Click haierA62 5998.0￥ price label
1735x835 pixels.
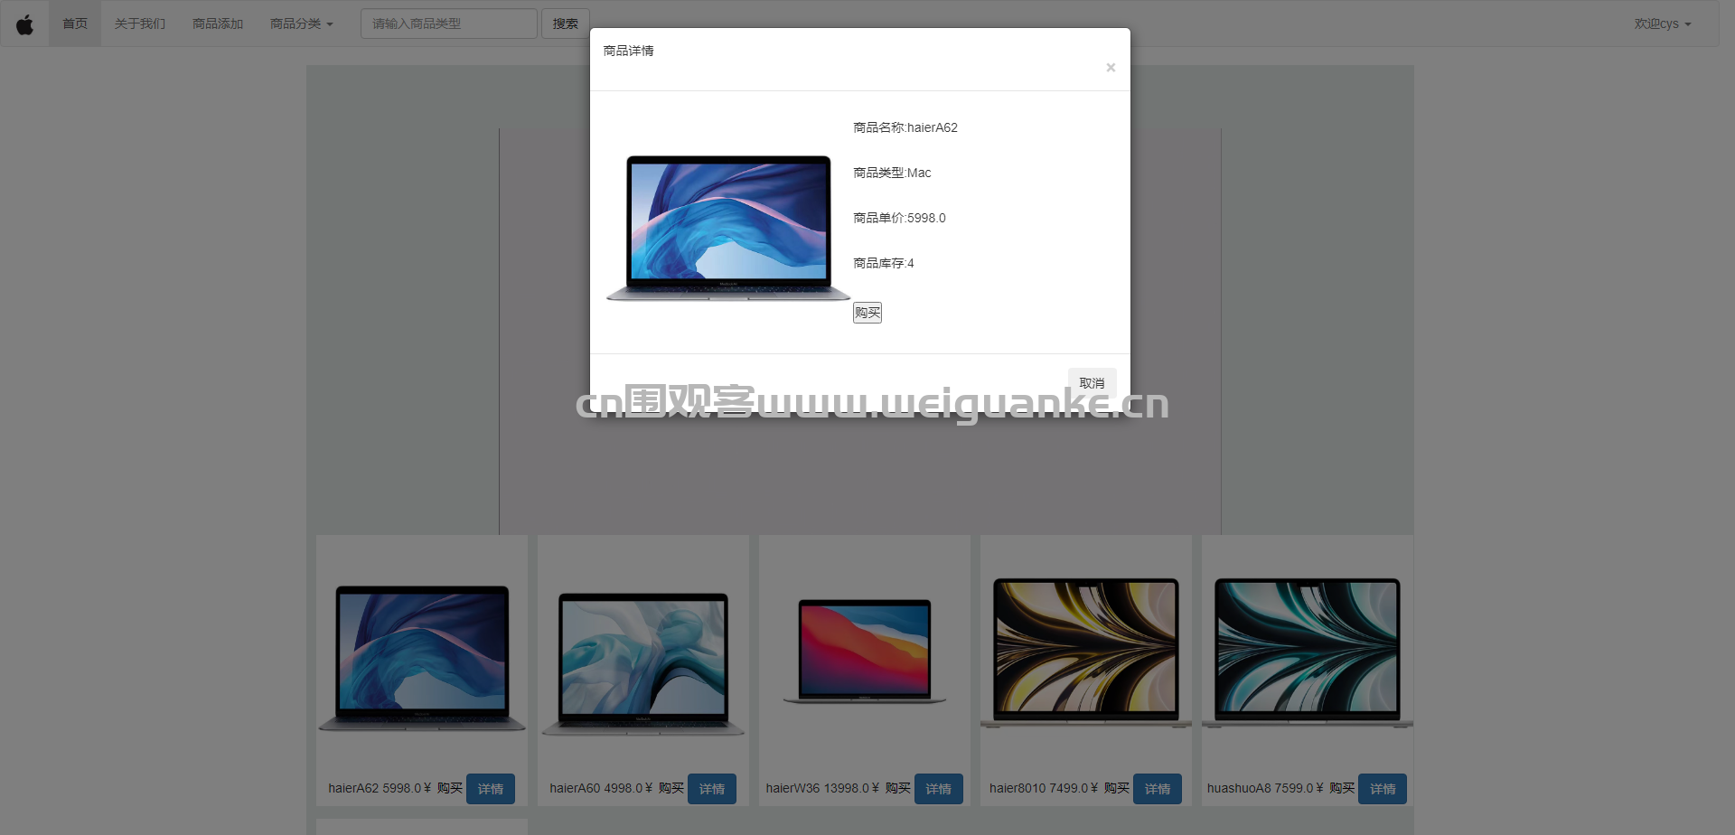click(380, 788)
